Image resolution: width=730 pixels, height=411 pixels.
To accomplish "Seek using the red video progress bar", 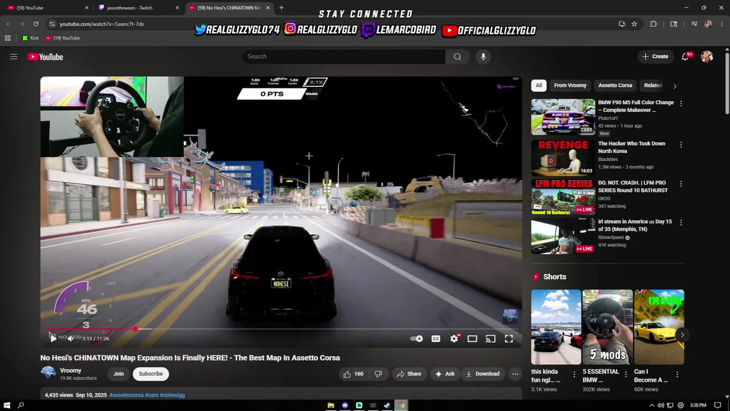I will point(280,329).
